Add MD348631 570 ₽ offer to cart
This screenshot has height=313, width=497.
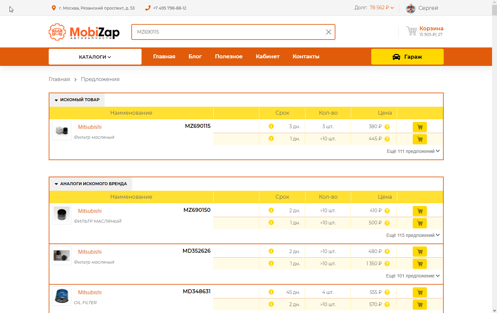tap(420, 304)
